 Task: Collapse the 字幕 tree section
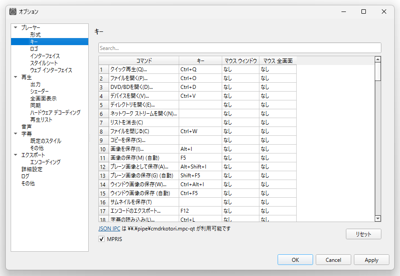[16, 134]
